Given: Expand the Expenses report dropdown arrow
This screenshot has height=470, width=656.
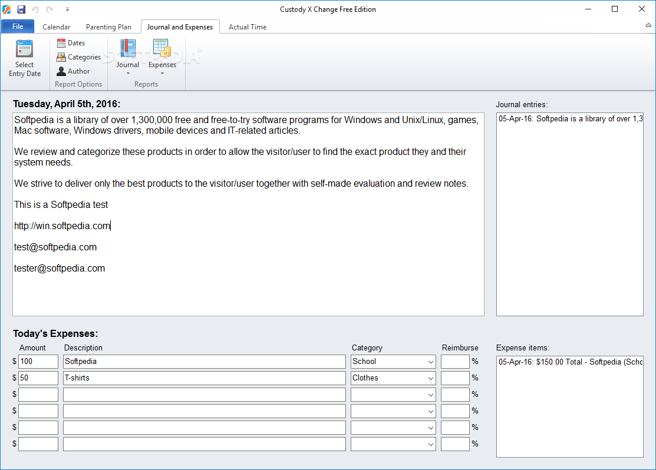Looking at the screenshot, I should (162, 74).
